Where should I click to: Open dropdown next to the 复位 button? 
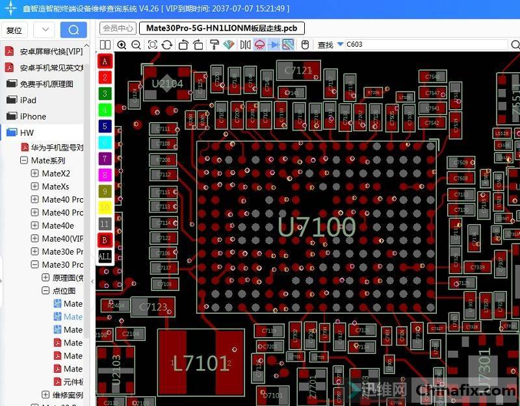pyautogui.click(x=44, y=30)
